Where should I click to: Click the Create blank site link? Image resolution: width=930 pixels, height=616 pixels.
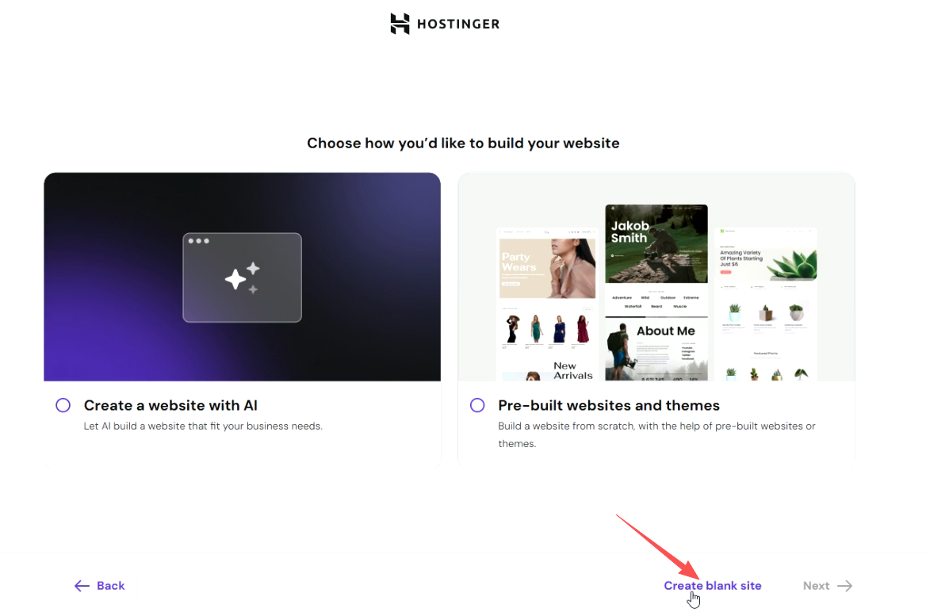(712, 586)
